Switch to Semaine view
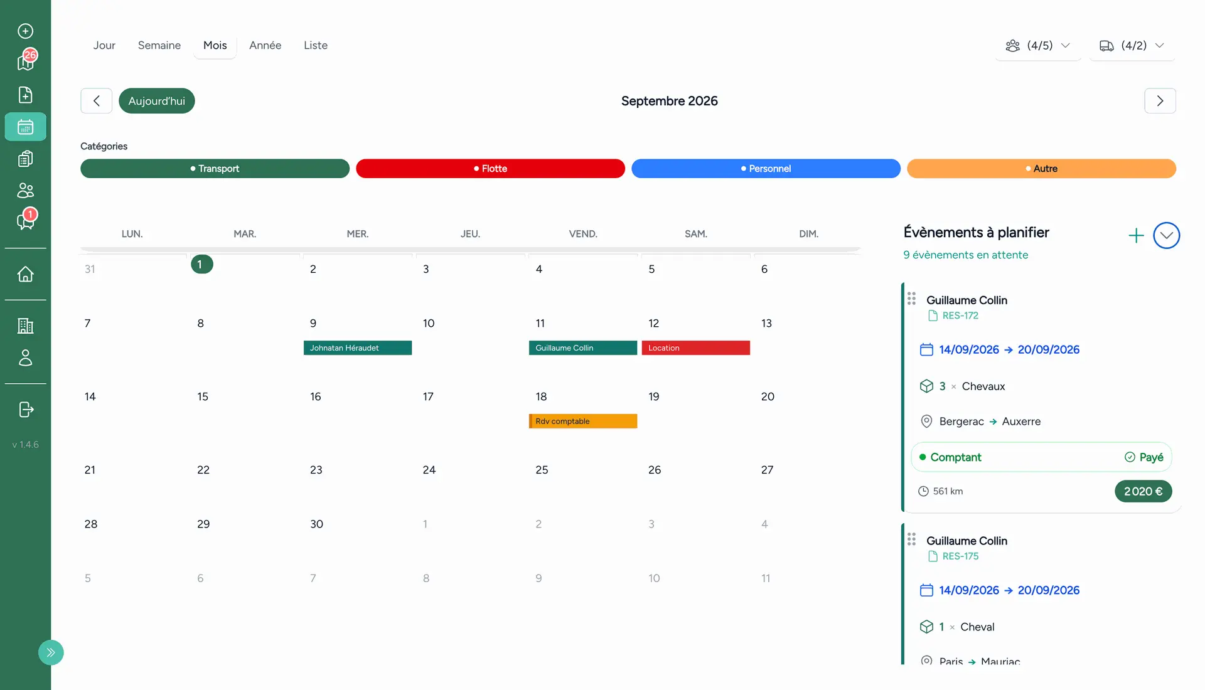Viewport: 1205px width, 690px height. tap(159, 45)
